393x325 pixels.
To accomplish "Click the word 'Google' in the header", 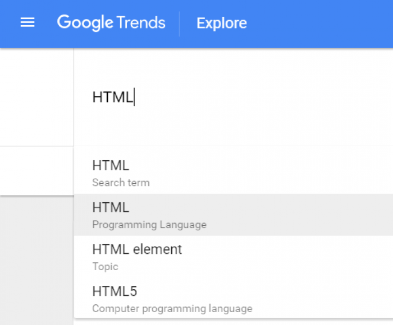I will 85,23.
